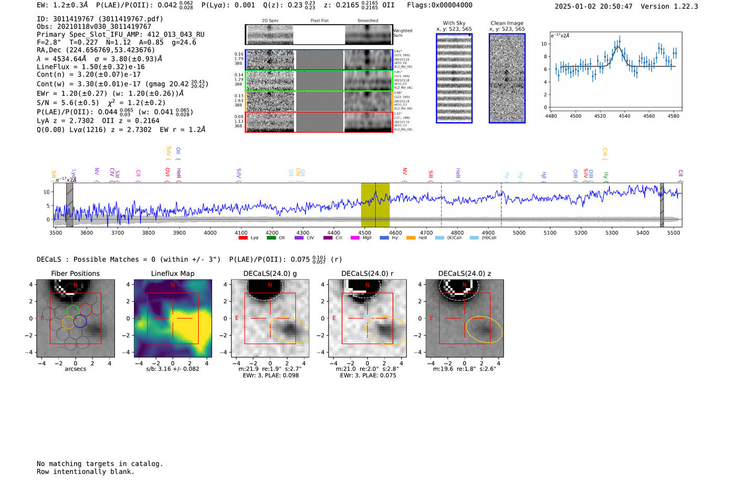Click the hatched gray band near 3550 Å
Viewport: 735px width, 500px height.
pos(70,205)
